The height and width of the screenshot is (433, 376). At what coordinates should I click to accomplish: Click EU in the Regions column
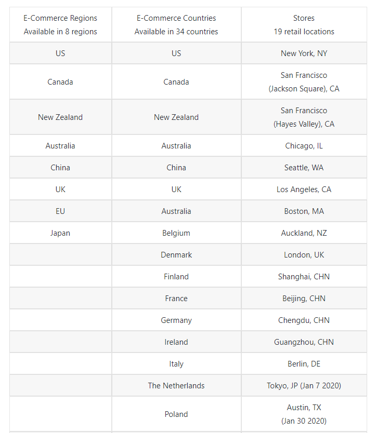[x=60, y=211]
